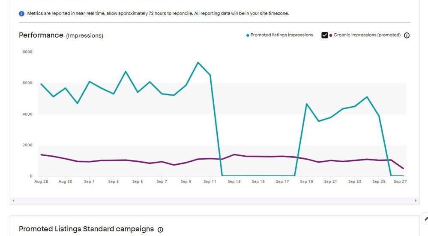This screenshot has width=428, height=236.
Task: Click the teal line peak at Sep 24
Action: point(367,97)
